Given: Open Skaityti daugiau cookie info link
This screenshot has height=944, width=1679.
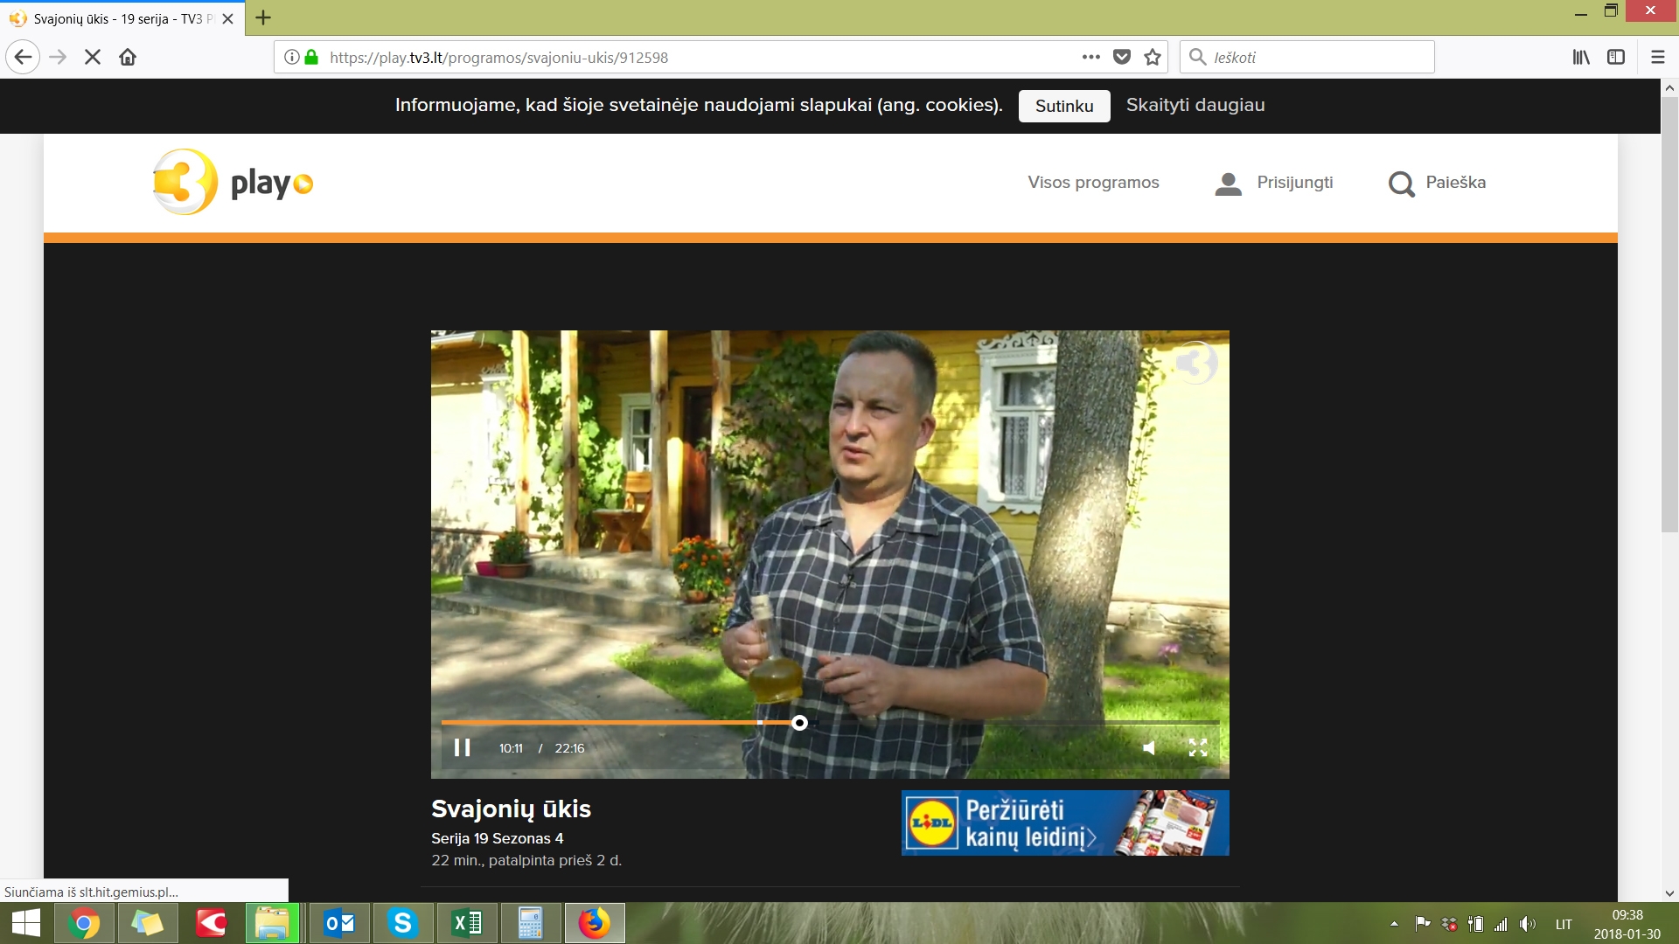Looking at the screenshot, I should coord(1195,105).
